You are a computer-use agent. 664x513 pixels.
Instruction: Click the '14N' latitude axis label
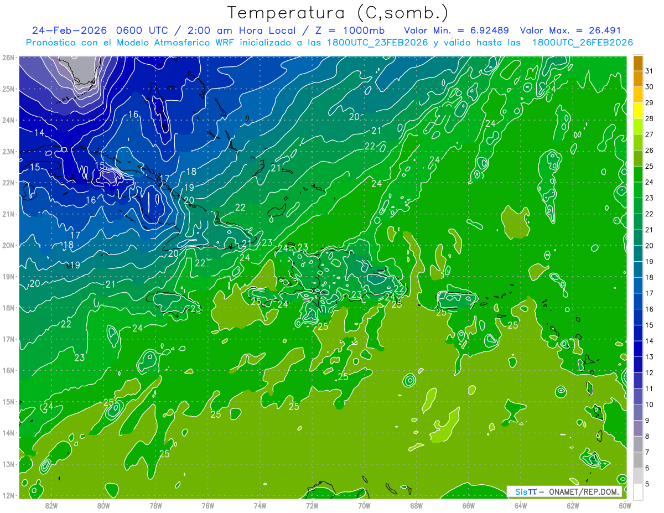pyautogui.click(x=8, y=433)
